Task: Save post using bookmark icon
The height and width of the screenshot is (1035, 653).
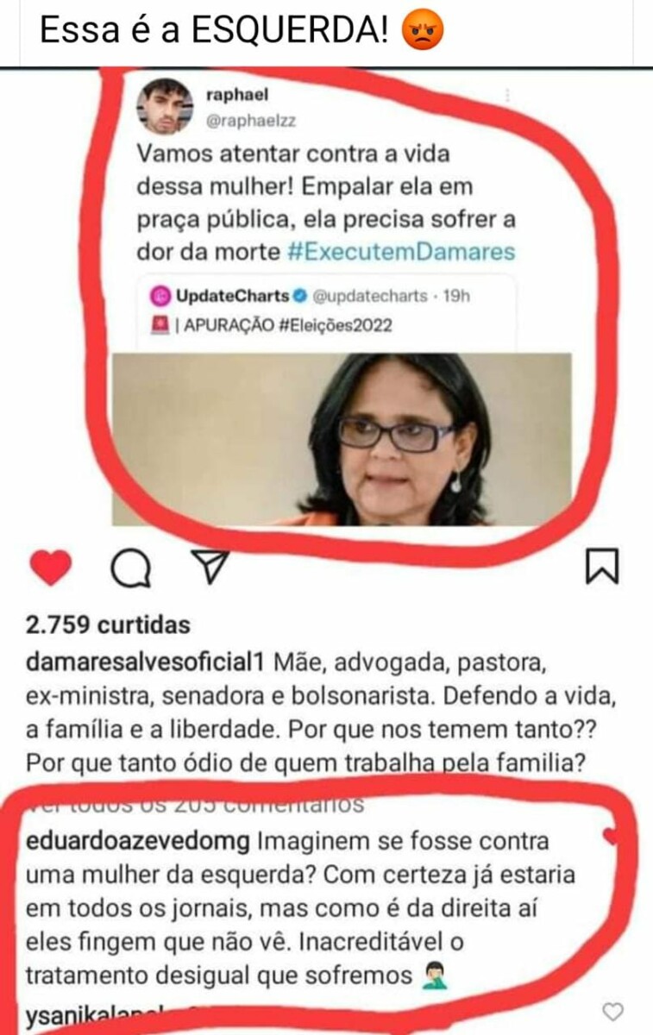Action: point(601,567)
